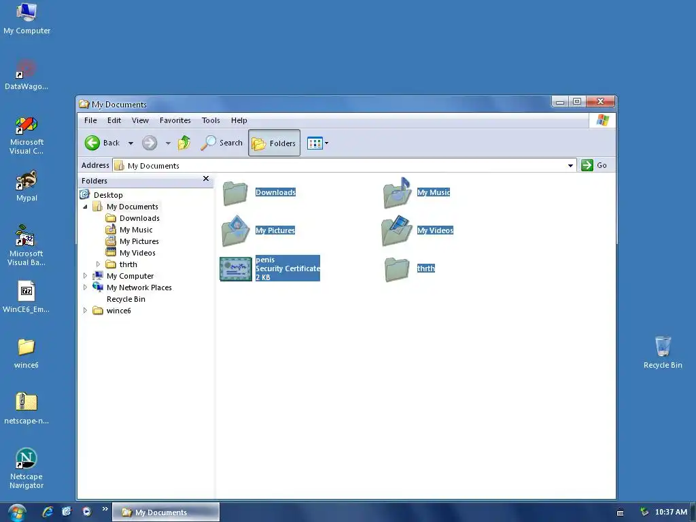Click the My Documents taskbar button
This screenshot has height=522, width=696.
[166, 512]
